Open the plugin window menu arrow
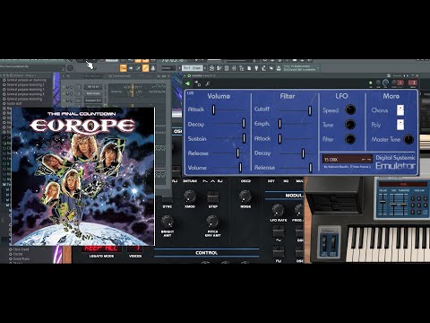This screenshot has width=430, height=323. click(185, 76)
